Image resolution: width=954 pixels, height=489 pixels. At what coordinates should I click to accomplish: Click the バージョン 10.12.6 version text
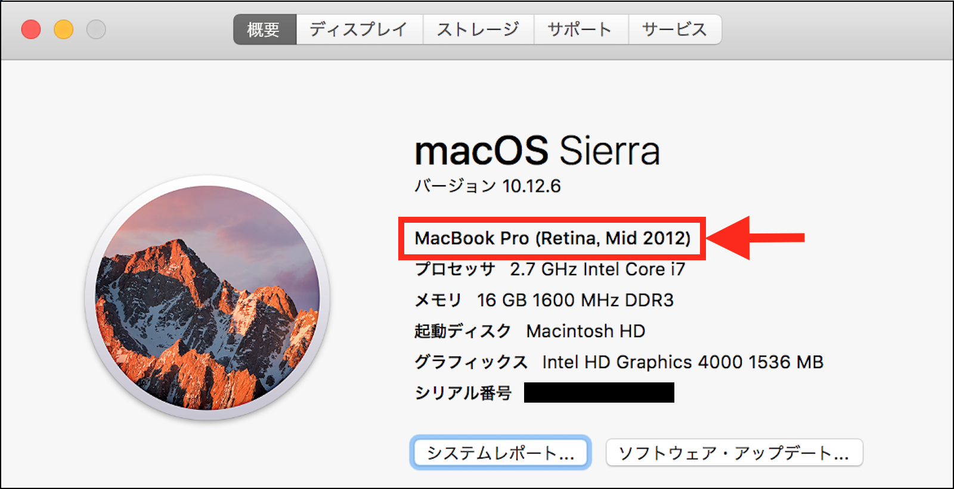[x=488, y=186]
